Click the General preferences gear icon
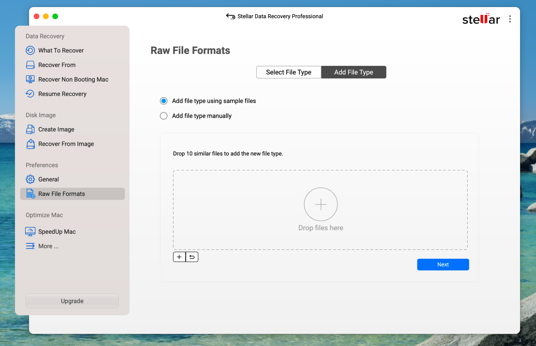Image resolution: width=536 pixels, height=346 pixels. point(30,179)
